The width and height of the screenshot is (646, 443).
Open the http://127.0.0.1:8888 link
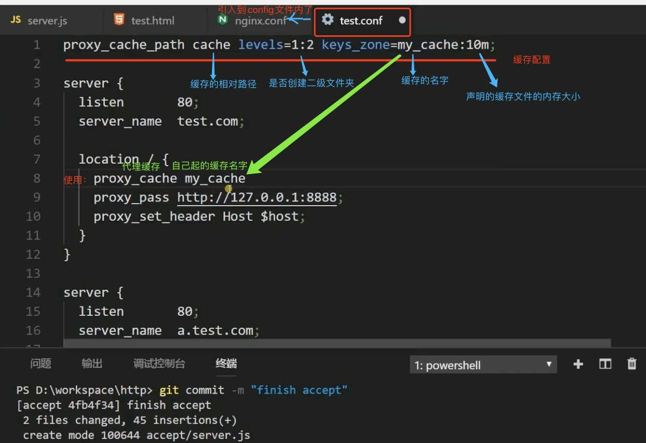[257, 197]
